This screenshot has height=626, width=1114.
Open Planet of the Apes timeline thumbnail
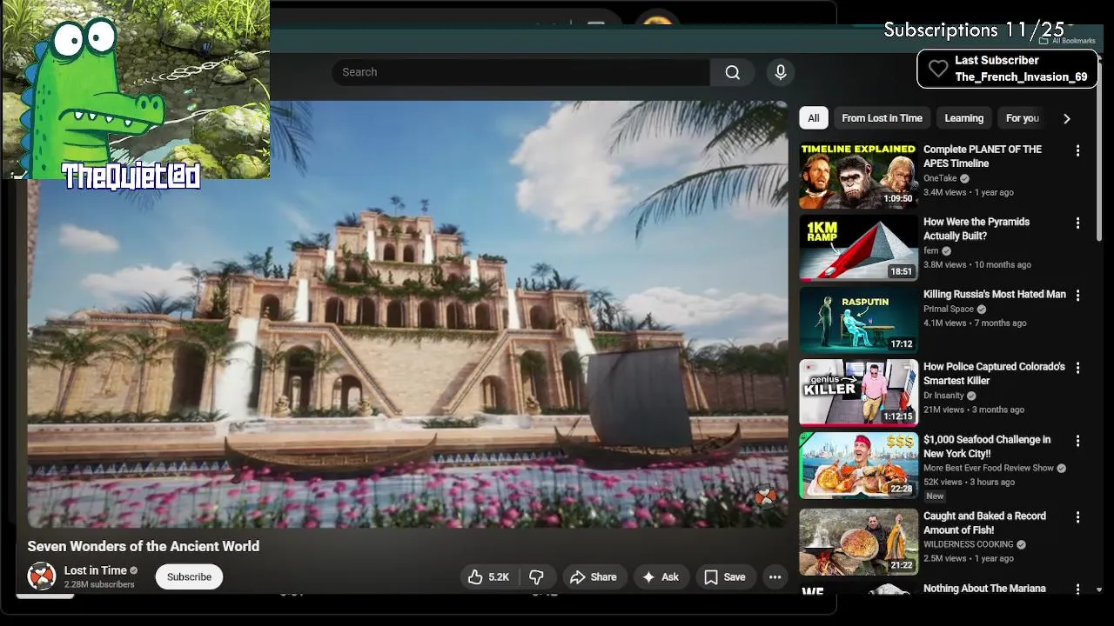pyautogui.click(x=859, y=176)
